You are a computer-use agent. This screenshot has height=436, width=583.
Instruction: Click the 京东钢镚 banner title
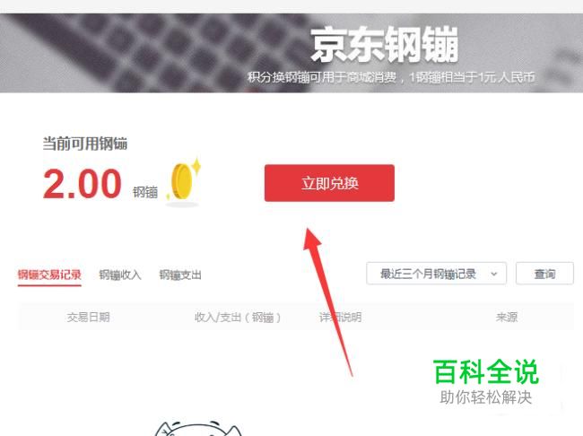point(385,44)
